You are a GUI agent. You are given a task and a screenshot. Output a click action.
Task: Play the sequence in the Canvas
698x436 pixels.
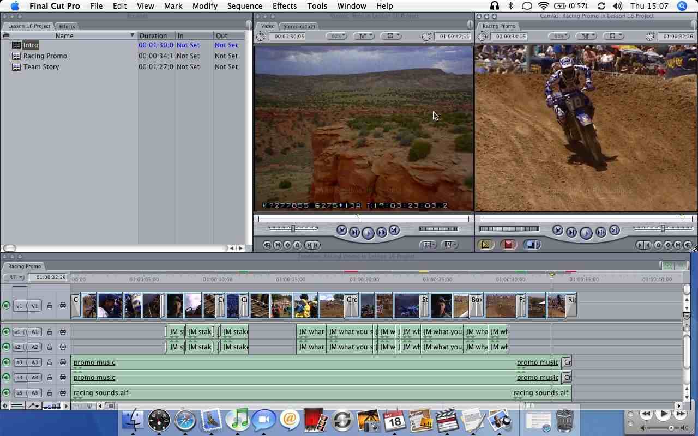tap(586, 233)
